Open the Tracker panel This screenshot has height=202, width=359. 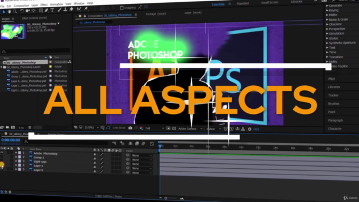point(333,95)
